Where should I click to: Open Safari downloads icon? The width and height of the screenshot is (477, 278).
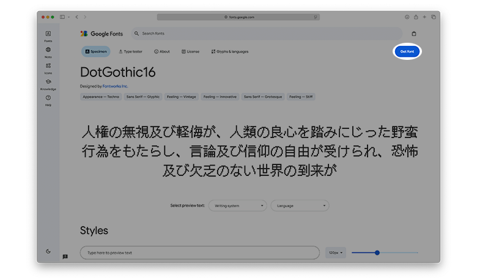pos(407,17)
